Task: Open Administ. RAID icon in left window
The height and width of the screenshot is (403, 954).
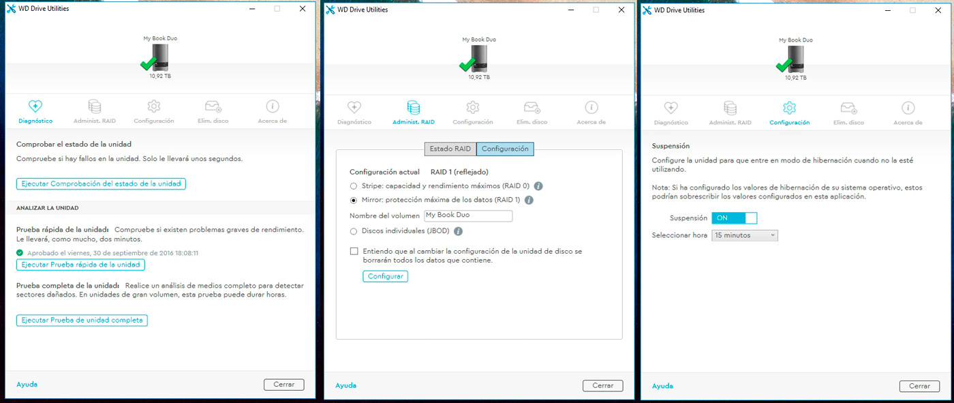Action: point(94,107)
